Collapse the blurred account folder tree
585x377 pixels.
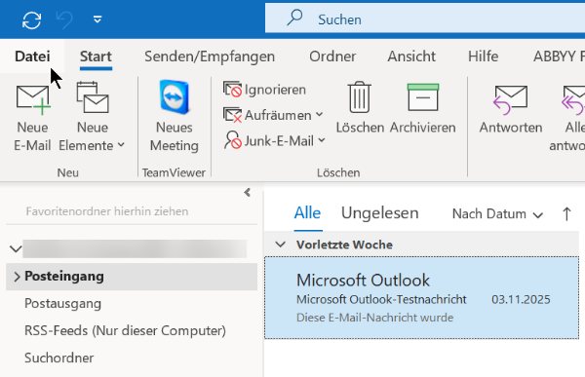point(16,248)
